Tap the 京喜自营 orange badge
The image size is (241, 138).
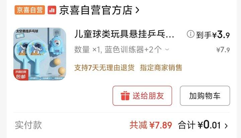click(30, 10)
